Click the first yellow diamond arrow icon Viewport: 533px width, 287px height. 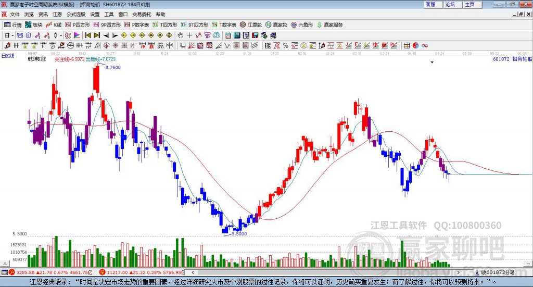124,35
